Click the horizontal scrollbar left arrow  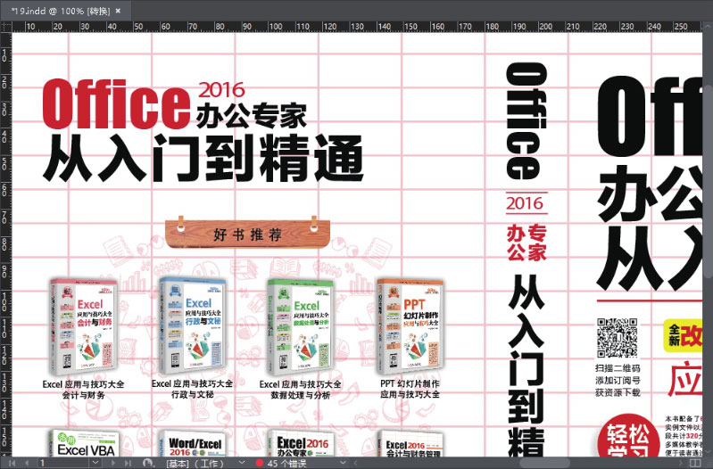click(356, 463)
